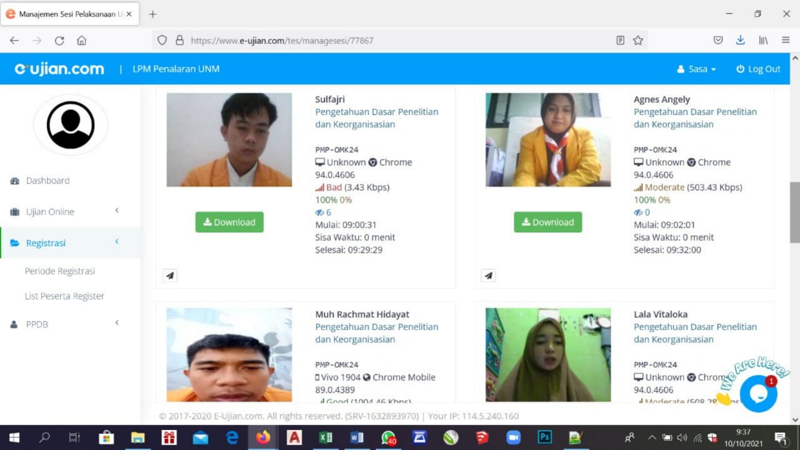The height and width of the screenshot is (450, 800).
Task: Open Sulfajri's Pengetahuan Dasar Penelitian link
Action: click(x=377, y=118)
